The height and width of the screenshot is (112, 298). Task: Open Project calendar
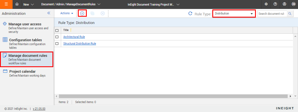click(x=27, y=73)
